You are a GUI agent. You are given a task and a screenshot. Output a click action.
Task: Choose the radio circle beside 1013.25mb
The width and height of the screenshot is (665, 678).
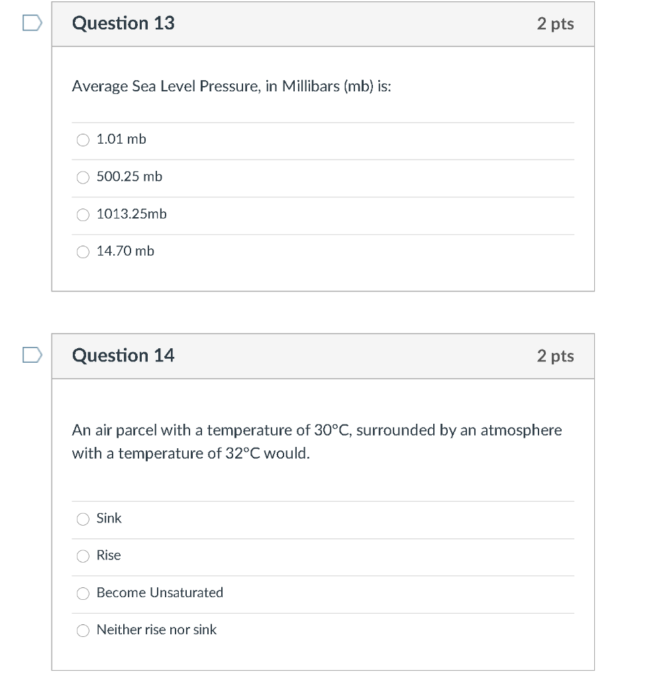point(83,215)
